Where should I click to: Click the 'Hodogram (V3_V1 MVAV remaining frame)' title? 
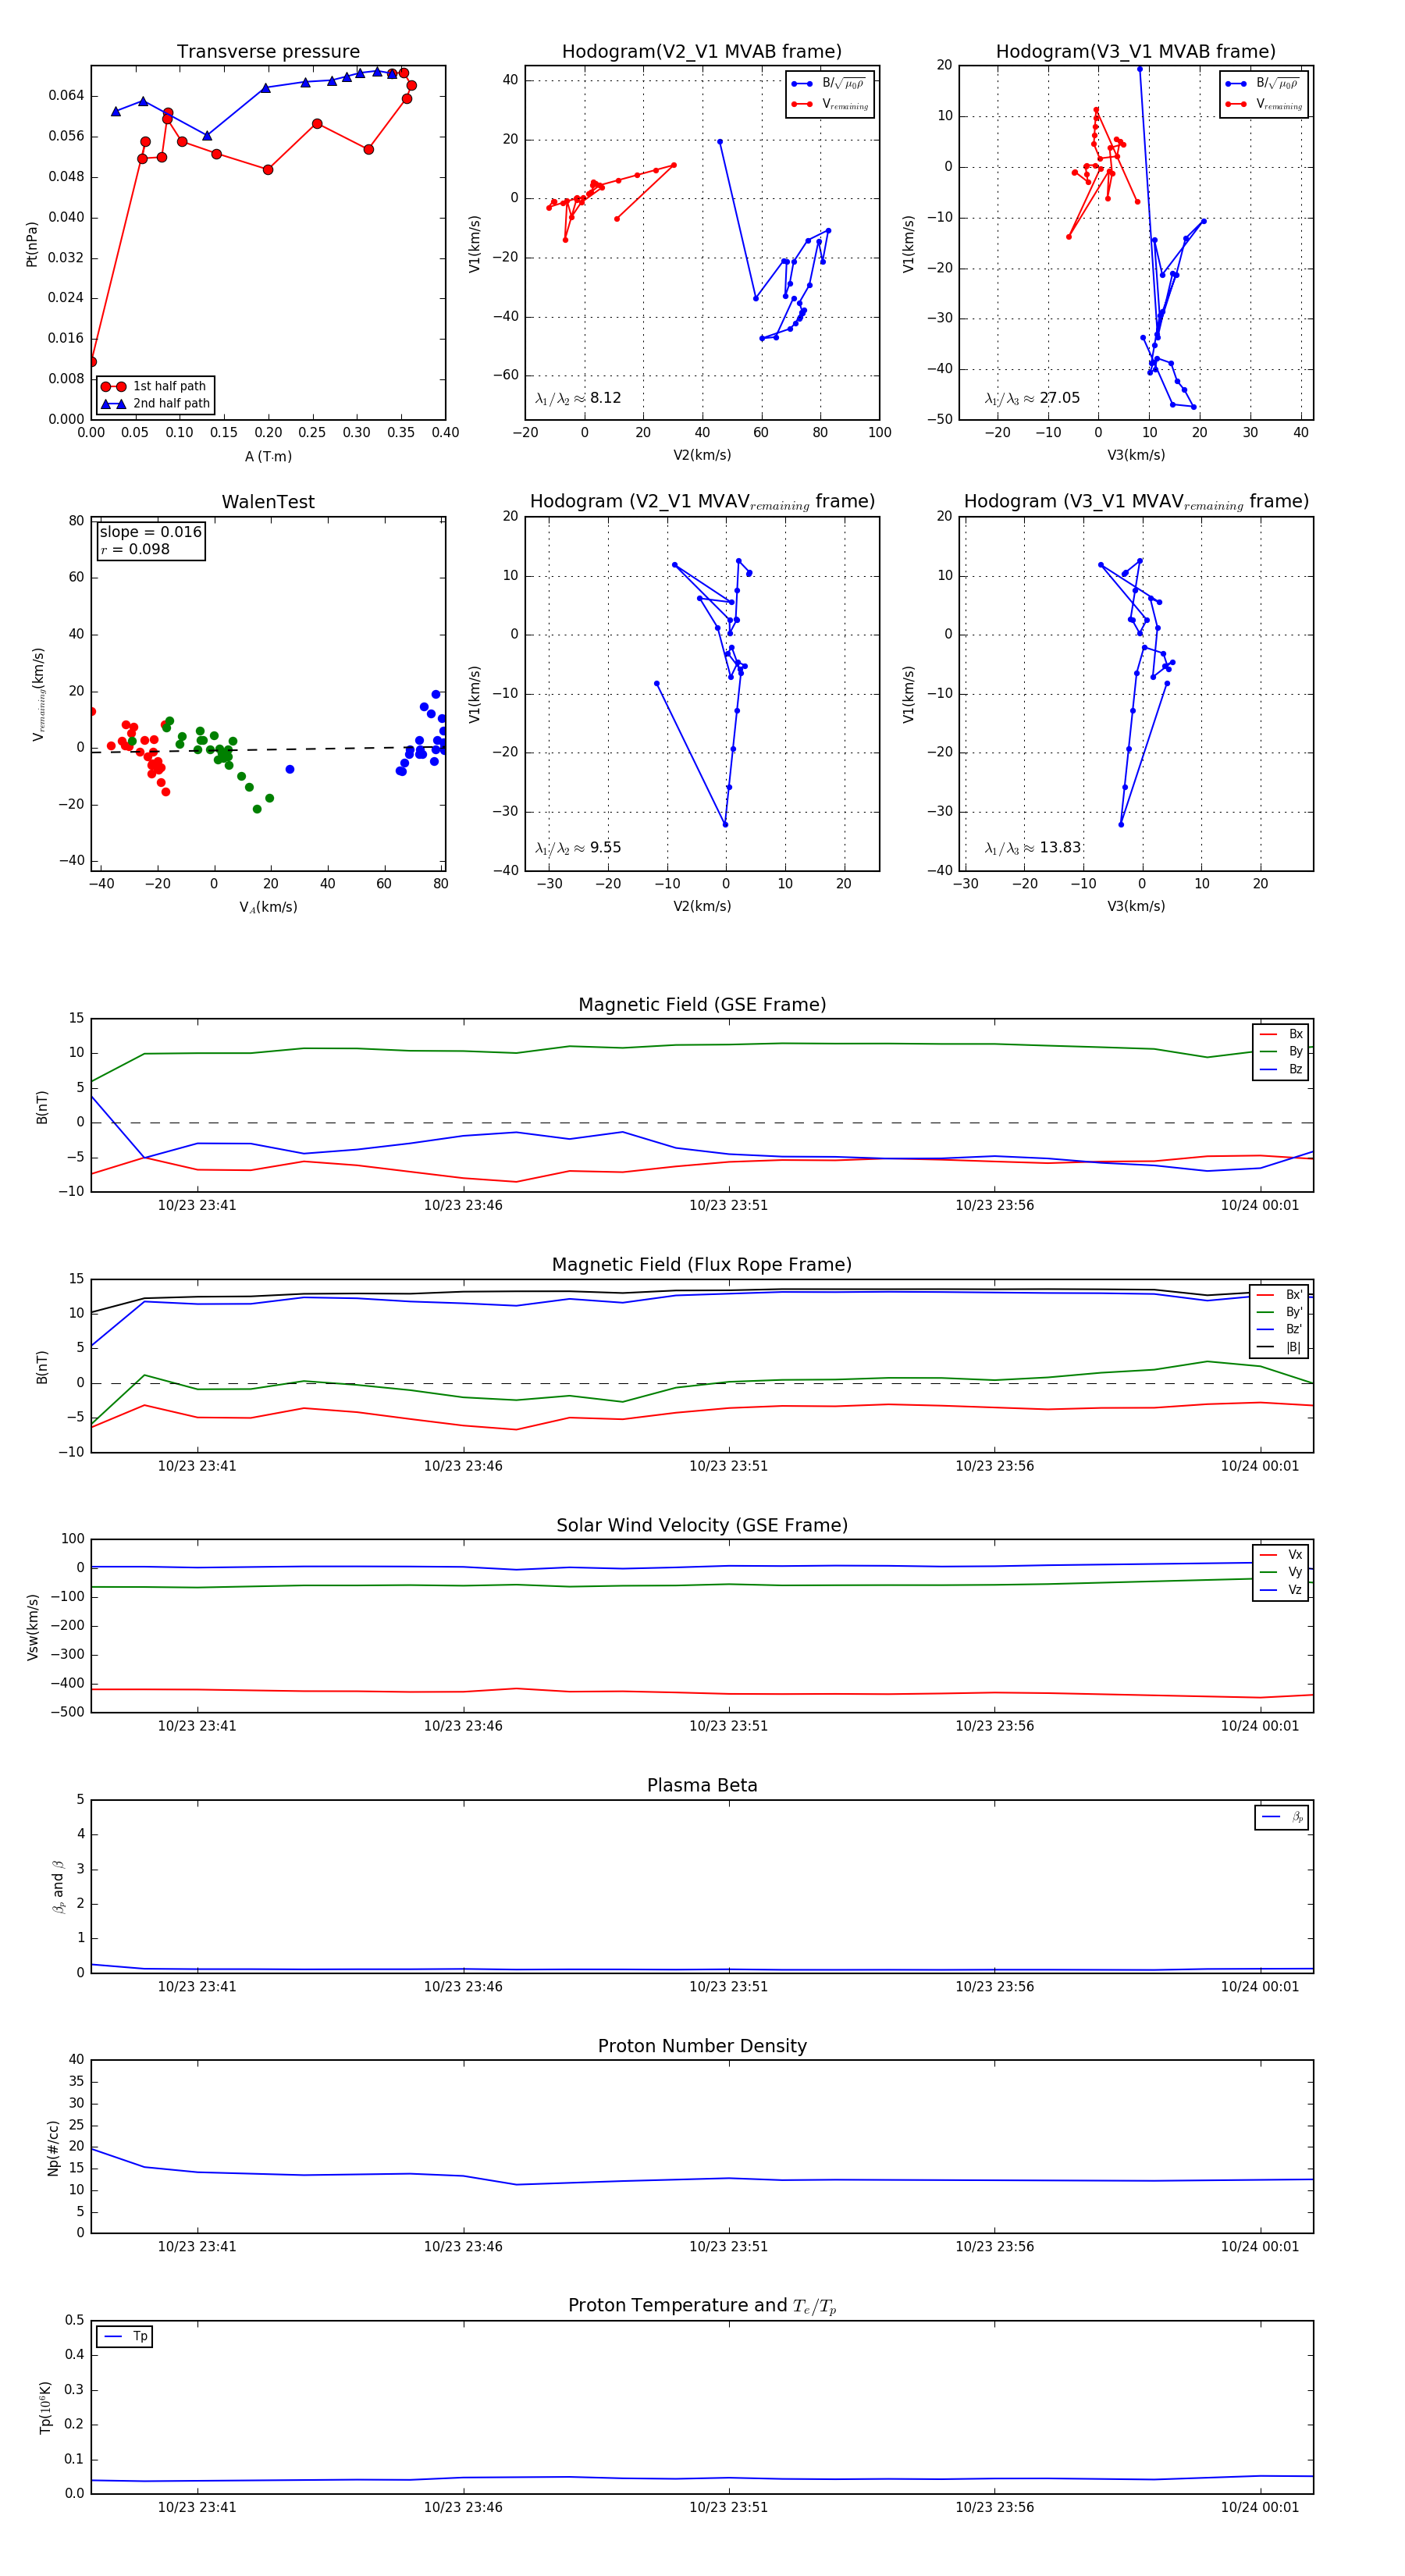[1136, 502]
